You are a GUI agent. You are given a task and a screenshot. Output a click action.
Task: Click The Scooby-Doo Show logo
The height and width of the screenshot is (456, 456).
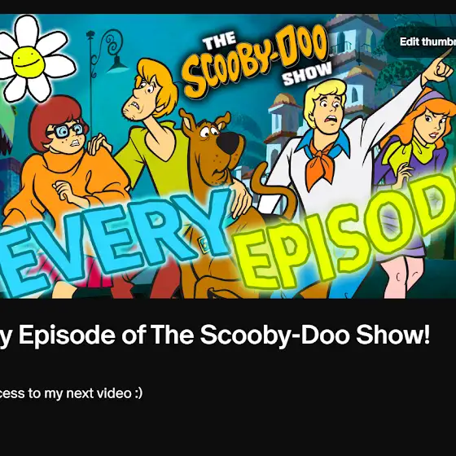[258, 59]
